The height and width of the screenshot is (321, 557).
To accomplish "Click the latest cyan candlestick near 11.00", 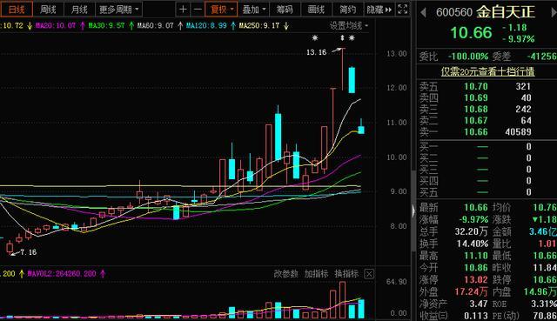I will 361,130.
